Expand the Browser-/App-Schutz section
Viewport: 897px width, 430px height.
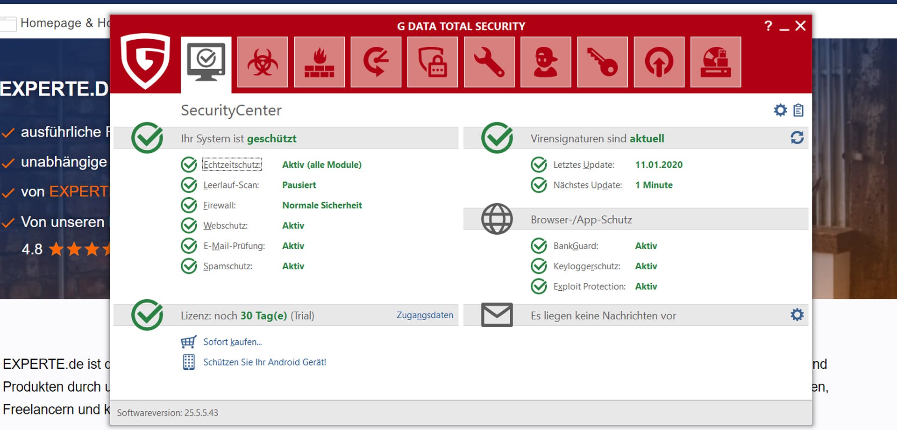581,219
